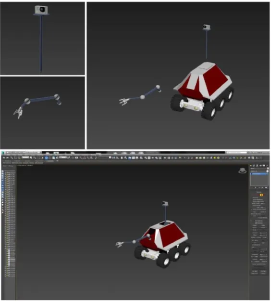Image resolution: width=271 pixels, height=302 pixels.
Task: Open the Edit menu in menu bar
Action: (x=9, y=155)
